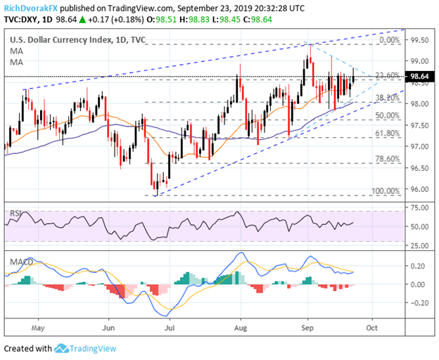Click the 99.50 price axis label
Viewport: 439px width, 360px height.
(x=419, y=40)
